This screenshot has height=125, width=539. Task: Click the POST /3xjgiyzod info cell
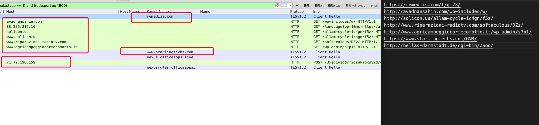(347, 62)
